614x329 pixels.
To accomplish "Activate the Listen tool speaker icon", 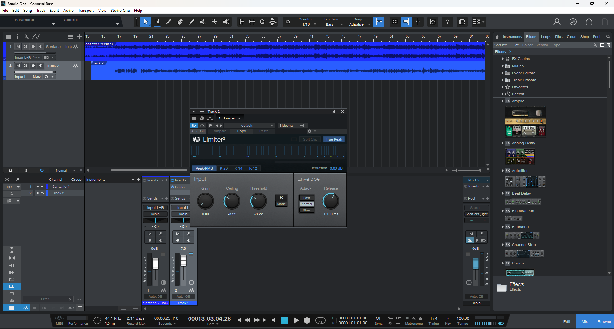I will 226,22.
